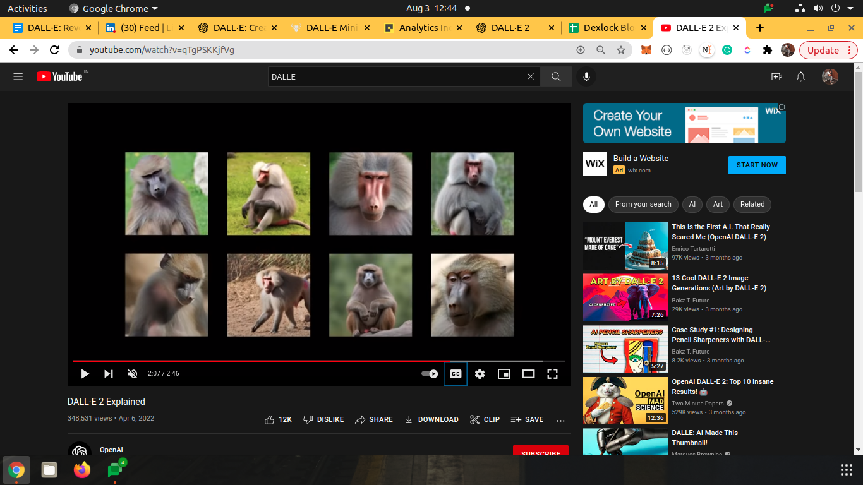Image resolution: width=863 pixels, height=485 pixels.
Task: Save the video to a playlist
Action: coord(527,419)
